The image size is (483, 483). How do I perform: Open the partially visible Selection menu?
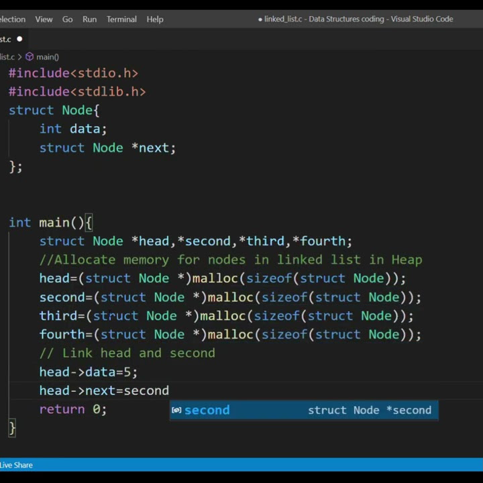13,19
